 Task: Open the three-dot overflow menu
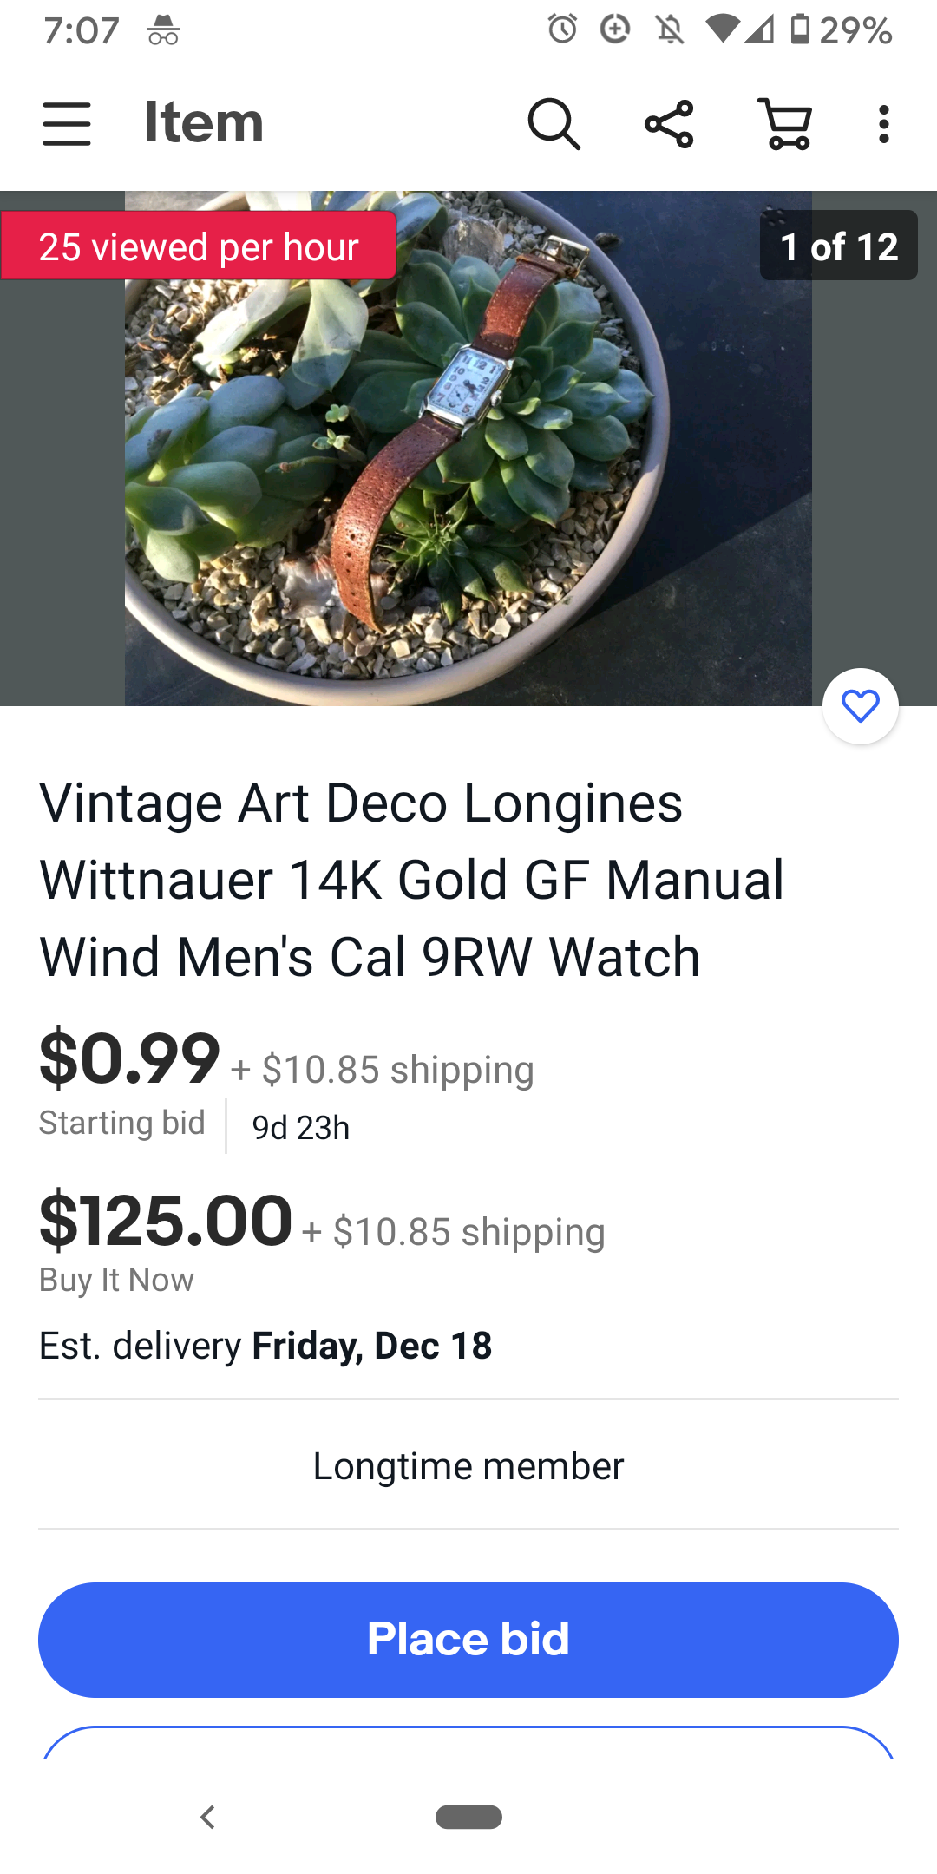883,123
